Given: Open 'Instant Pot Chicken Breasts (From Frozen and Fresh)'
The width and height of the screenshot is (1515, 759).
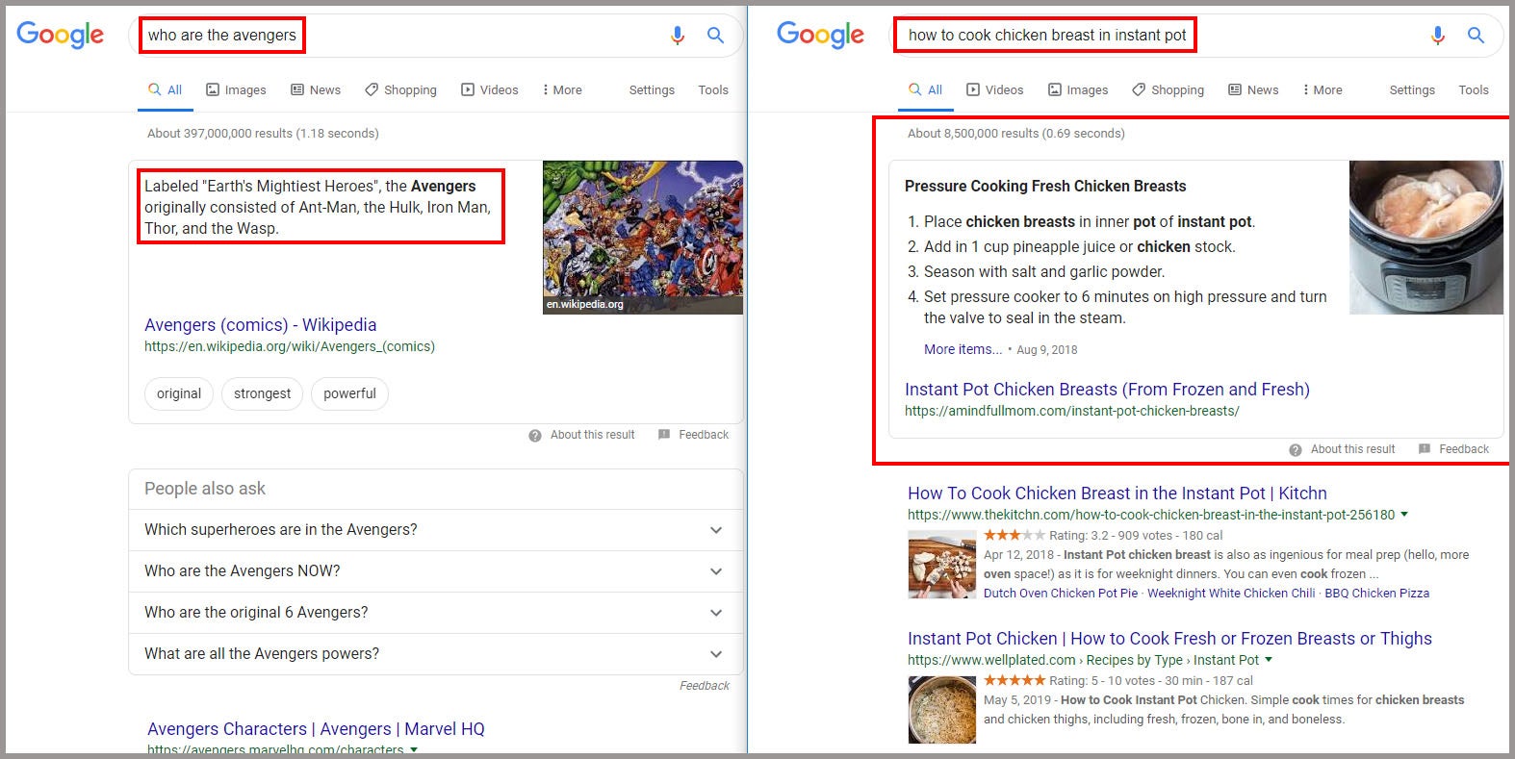Looking at the screenshot, I should coord(1107,390).
